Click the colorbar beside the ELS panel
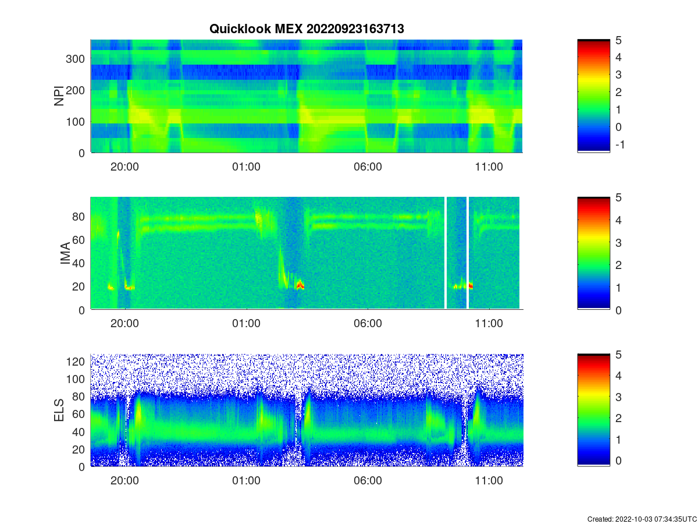The width and height of the screenshot is (698, 524). click(593, 410)
